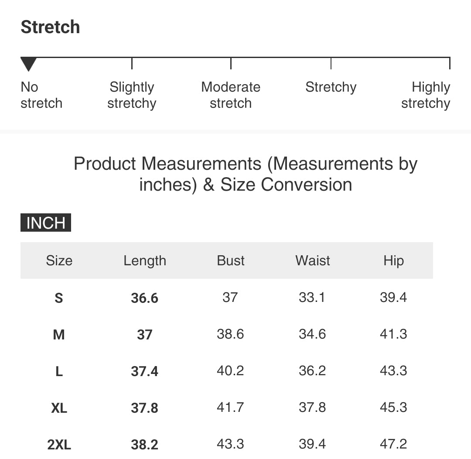The image size is (471, 459).
Task: Click the 38.2 length value for 2XL
Action: click(144, 445)
